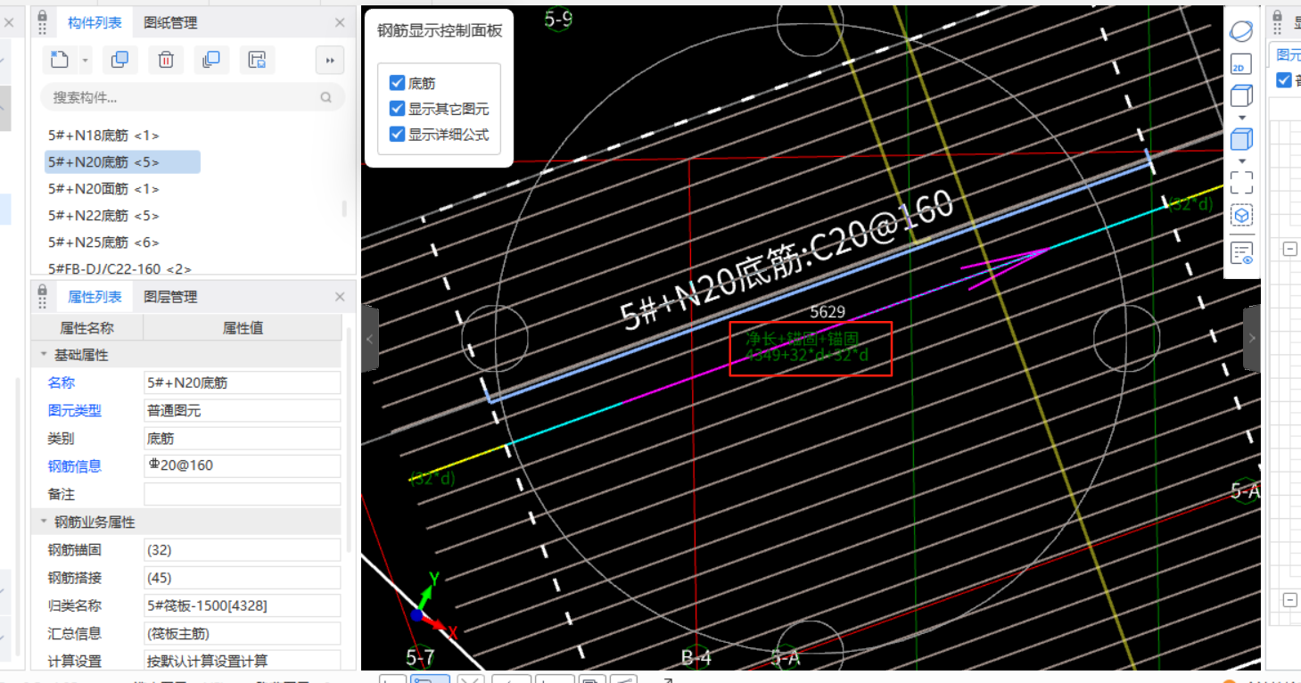
Task: Edit the 名称 value field
Action: pyautogui.click(x=243, y=383)
